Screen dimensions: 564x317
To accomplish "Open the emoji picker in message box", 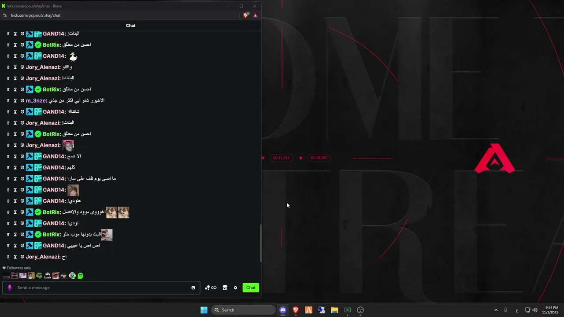I will (x=193, y=288).
